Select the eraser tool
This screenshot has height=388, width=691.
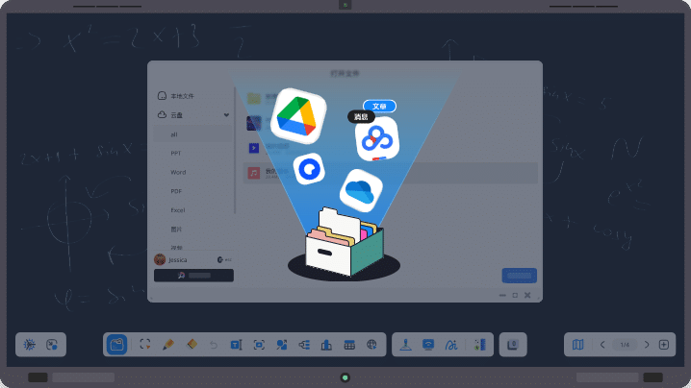[x=191, y=344]
